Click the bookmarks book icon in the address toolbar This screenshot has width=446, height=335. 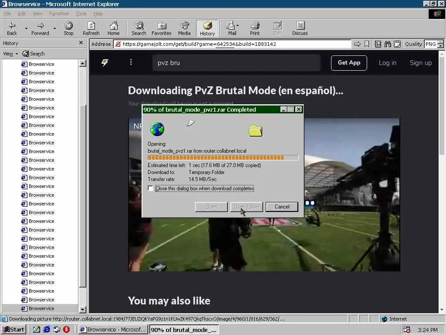click(378, 44)
